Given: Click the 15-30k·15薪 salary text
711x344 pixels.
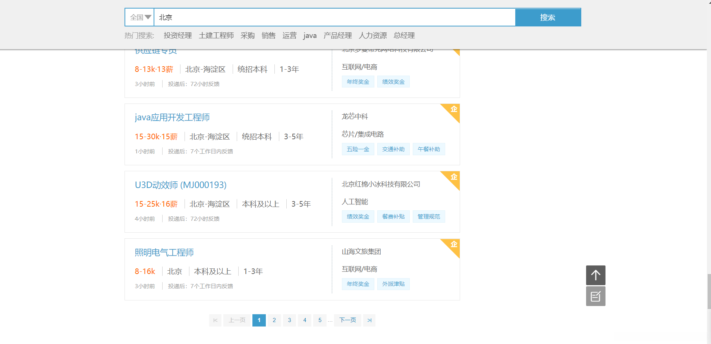Looking at the screenshot, I should (x=156, y=137).
